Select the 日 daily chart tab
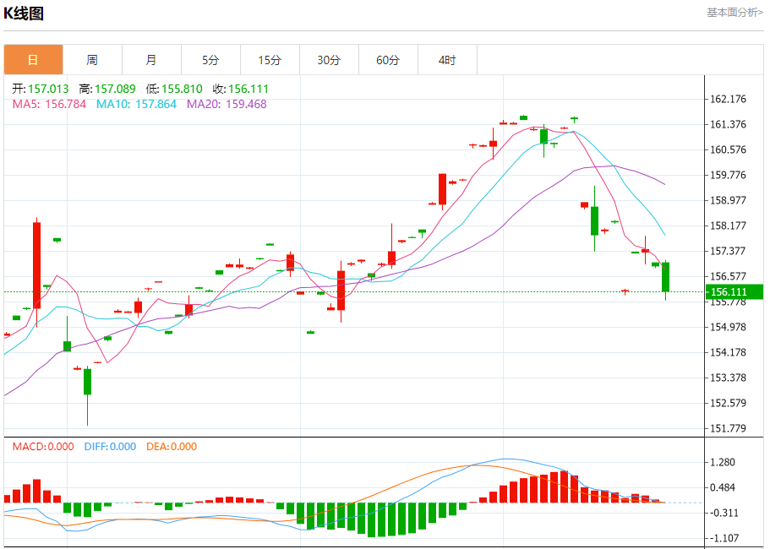 click(x=33, y=60)
